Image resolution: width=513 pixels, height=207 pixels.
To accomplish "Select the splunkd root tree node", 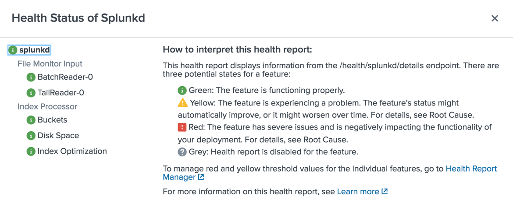I will tap(34, 50).
